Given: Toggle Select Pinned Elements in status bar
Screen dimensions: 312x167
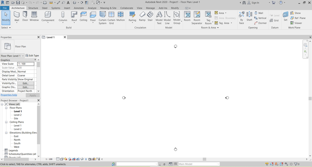Looking at the screenshot, I should 277,164.
